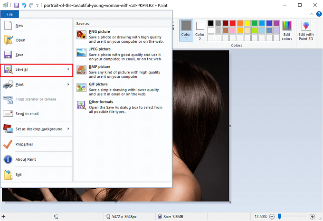Pick the purple color swatch
The image size is (323, 221).
point(276,23)
